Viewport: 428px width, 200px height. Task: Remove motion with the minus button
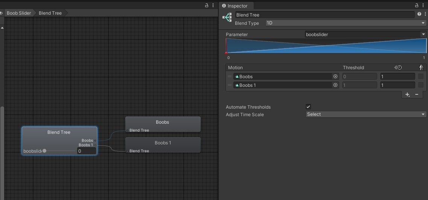[417, 94]
